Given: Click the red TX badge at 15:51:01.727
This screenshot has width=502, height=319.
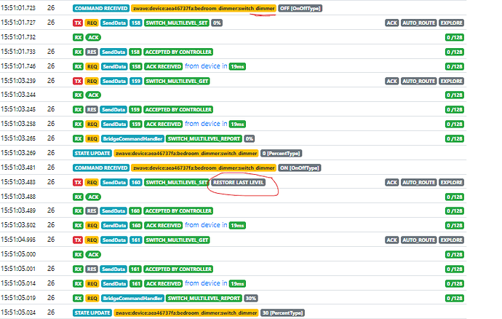Looking at the screenshot, I should tap(78, 23).
